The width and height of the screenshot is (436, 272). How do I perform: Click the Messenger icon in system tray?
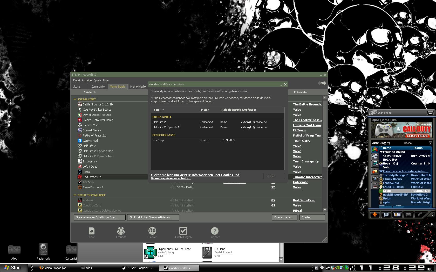[x=332, y=268]
